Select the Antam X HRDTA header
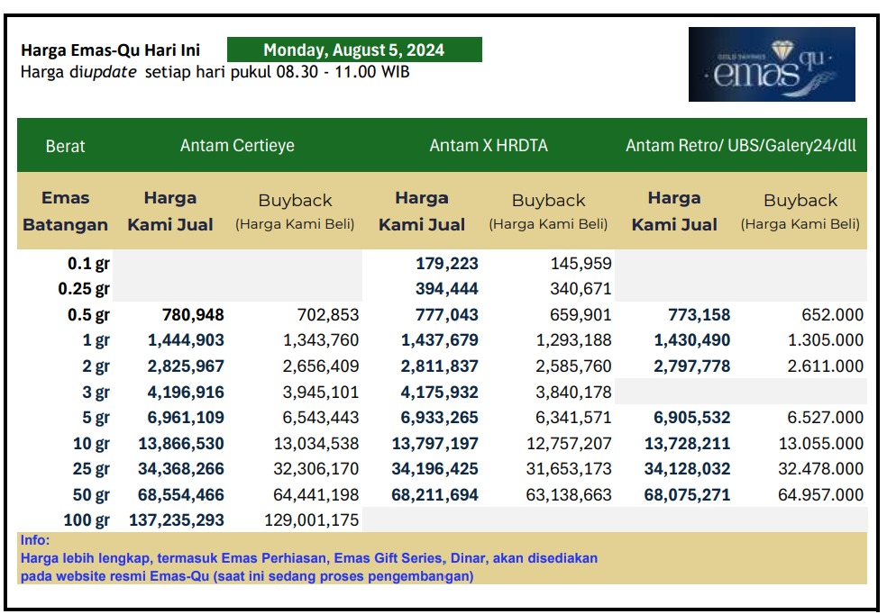This screenshot has height=614, width=887. 489,146
